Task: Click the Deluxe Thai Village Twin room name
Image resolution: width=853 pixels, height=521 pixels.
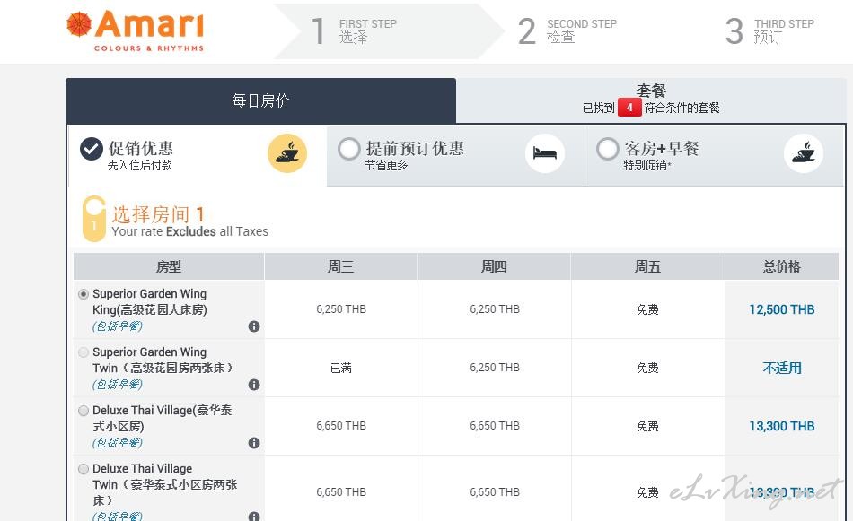Action: click(165, 484)
